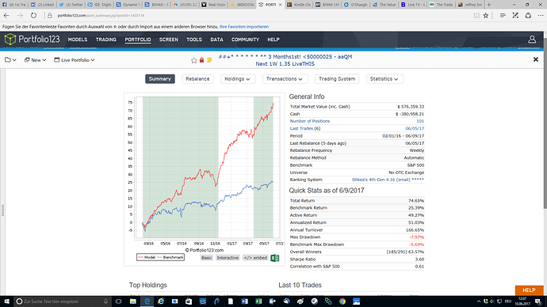
Task: Open the folder dropdown in toolbar
Action: coord(10,60)
